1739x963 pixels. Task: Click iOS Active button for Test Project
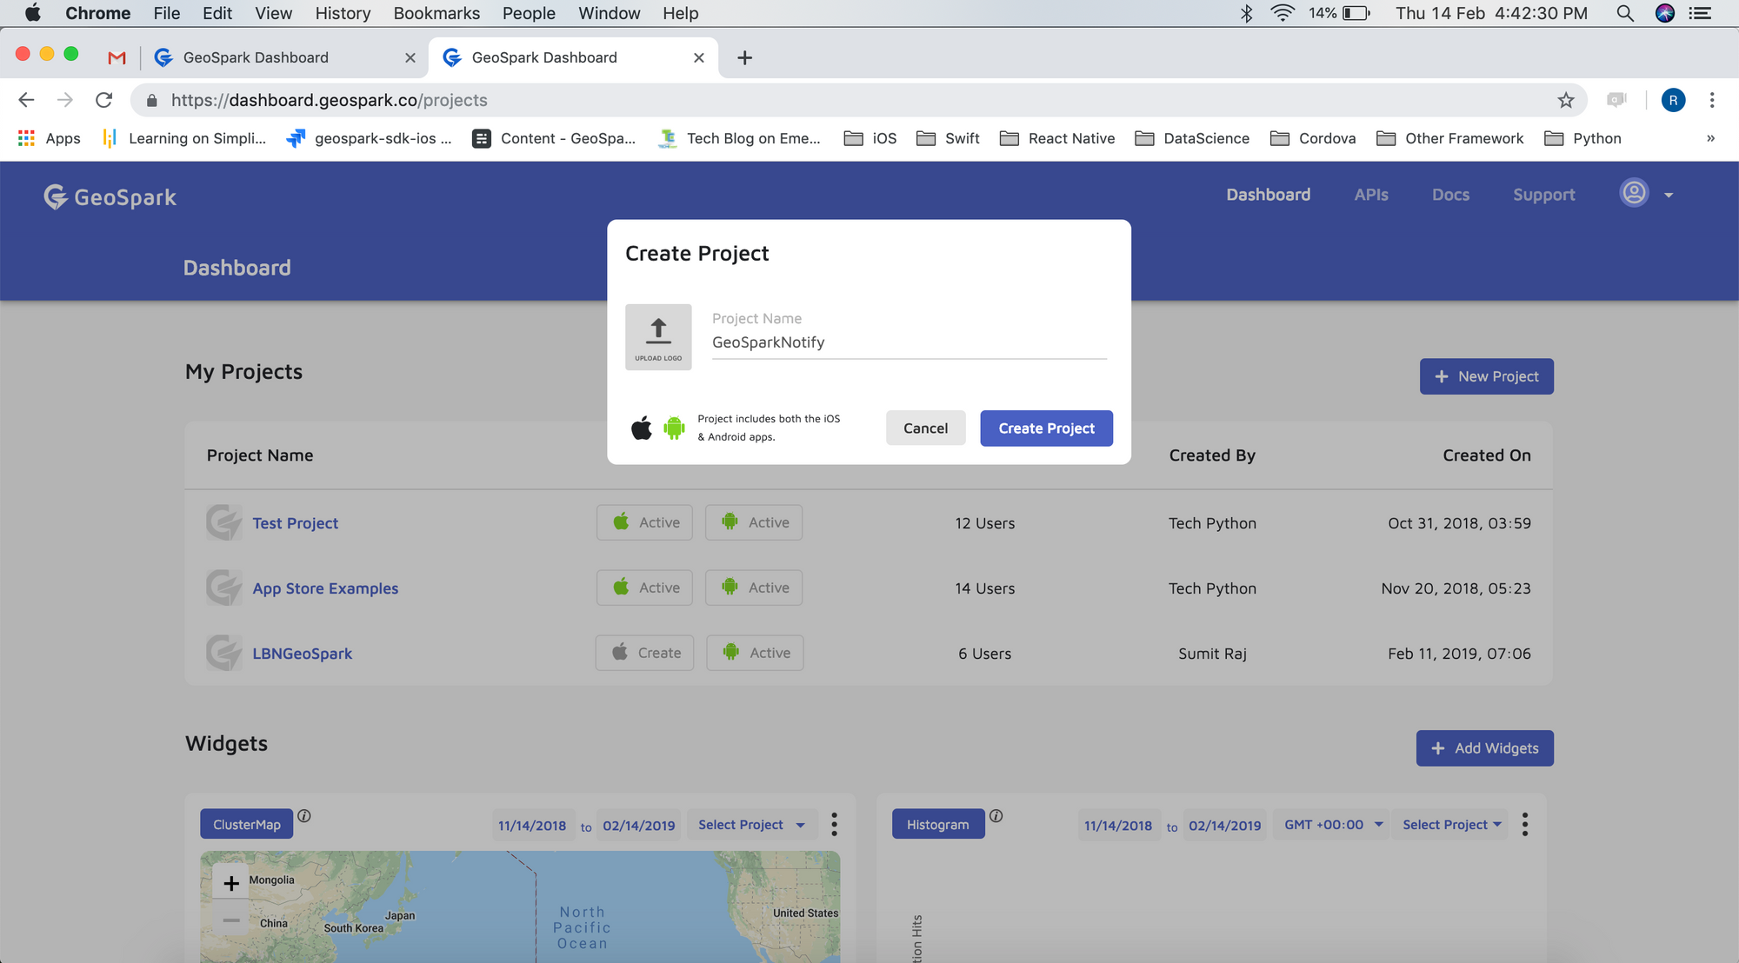click(x=644, y=522)
